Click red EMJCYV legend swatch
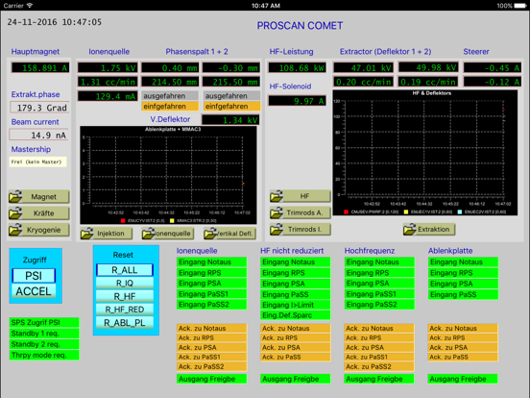 (x=123, y=221)
